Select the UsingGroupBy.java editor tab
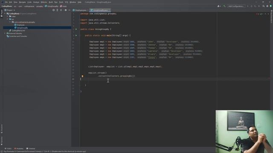The image size is (273, 153). pyautogui.click(x=100, y=10)
